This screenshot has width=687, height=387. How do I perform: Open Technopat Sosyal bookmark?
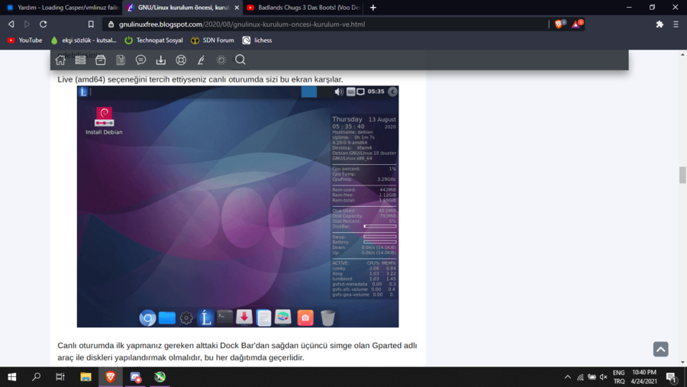coord(153,40)
